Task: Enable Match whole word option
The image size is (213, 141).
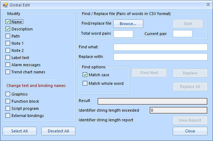Action: click(85, 83)
